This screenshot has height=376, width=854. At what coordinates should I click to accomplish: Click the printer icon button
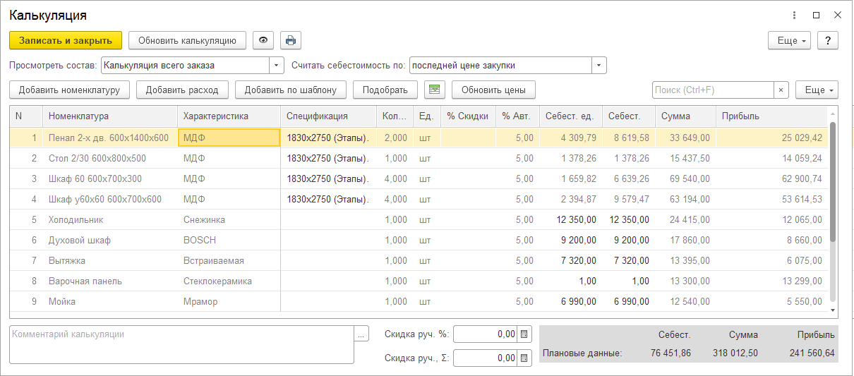[290, 40]
